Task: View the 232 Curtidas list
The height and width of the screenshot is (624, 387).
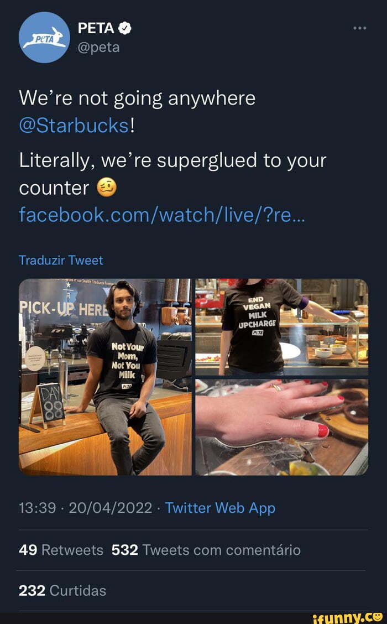Action: [62, 590]
